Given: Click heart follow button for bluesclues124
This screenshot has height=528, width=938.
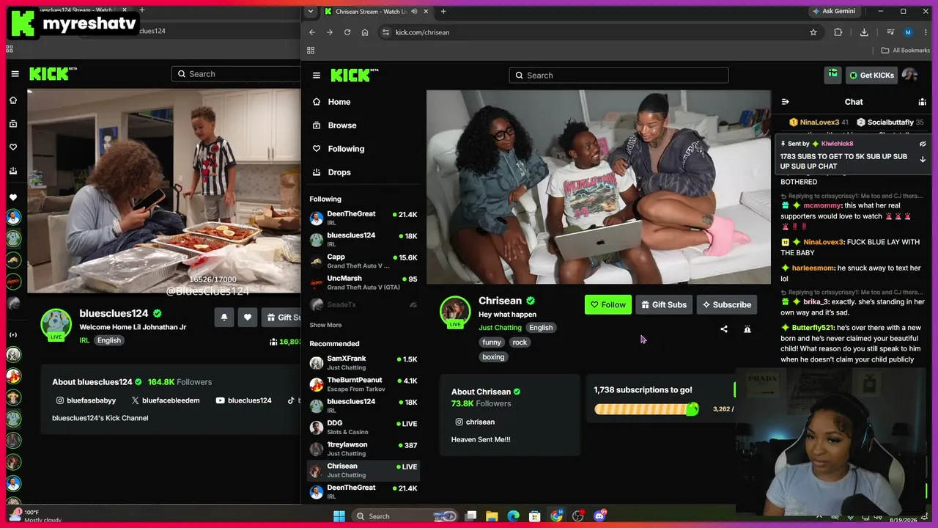Looking at the screenshot, I should [x=248, y=317].
